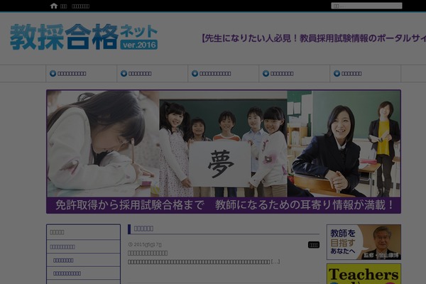Open the yellow Teachers banner
Viewport: 426px width, 284px height.
click(364, 274)
